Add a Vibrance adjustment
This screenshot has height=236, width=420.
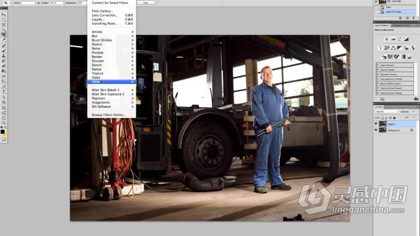point(381,48)
